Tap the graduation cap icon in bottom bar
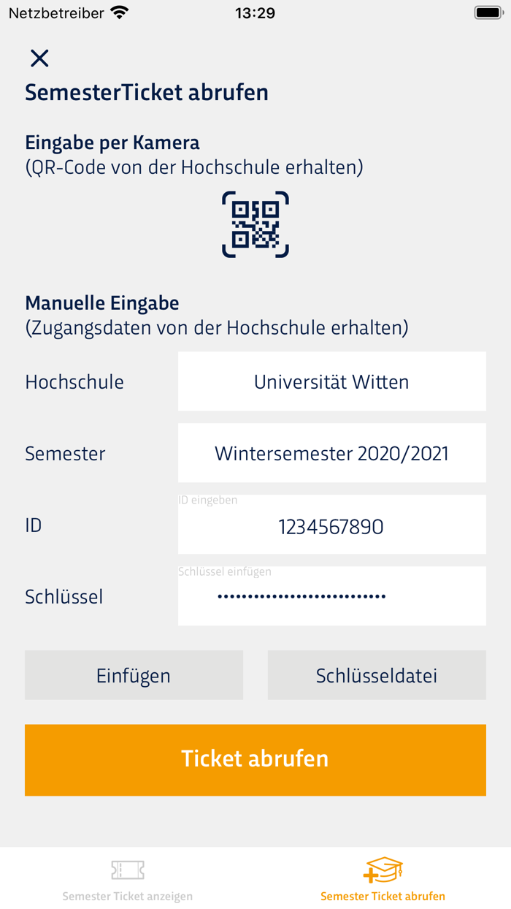The width and height of the screenshot is (511, 909). tap(383, 870)
